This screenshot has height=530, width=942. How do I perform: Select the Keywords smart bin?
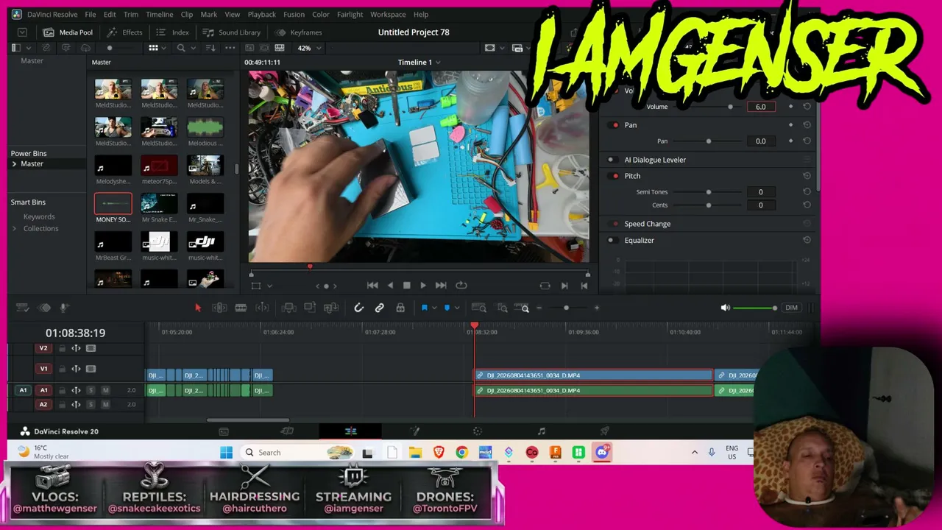(39, 217)
